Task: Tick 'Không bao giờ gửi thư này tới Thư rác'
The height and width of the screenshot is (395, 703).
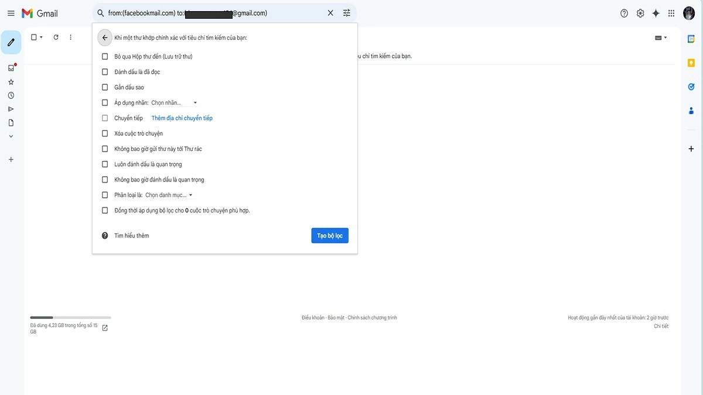Action: pyautogui.click(x=105, y=149)
